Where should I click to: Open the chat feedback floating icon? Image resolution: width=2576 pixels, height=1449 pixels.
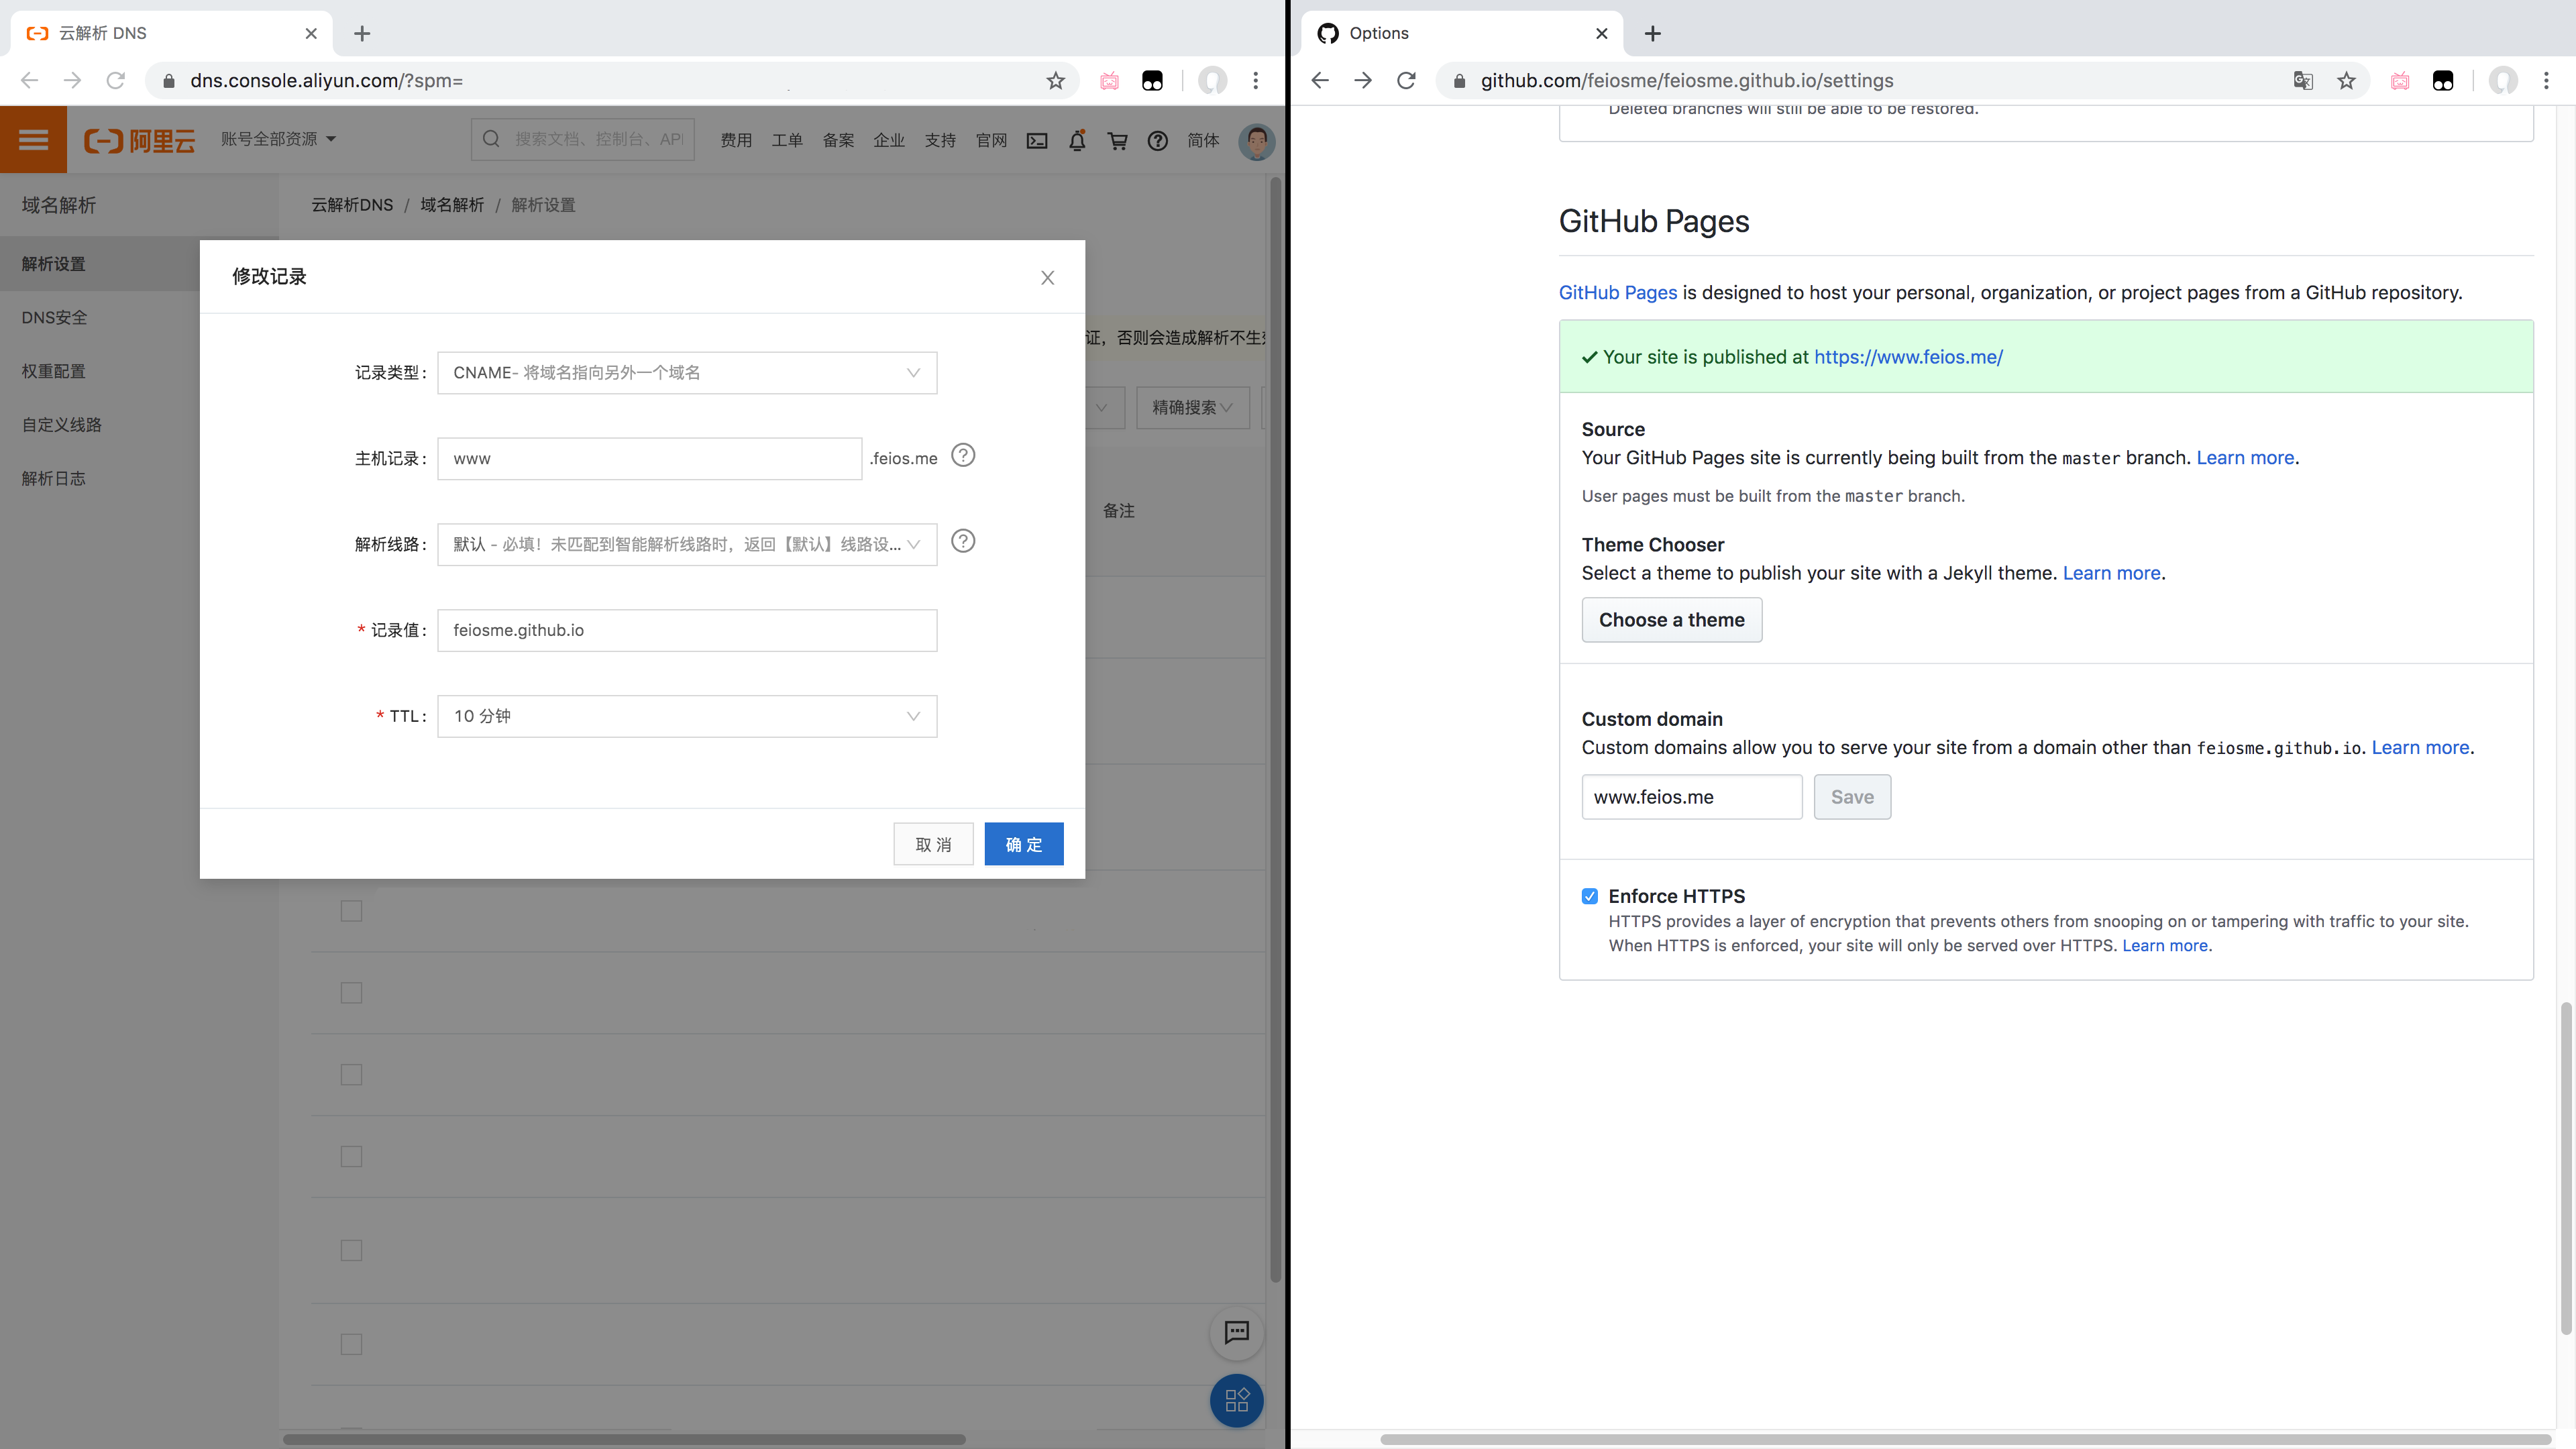click(x=1236, y=1332)
